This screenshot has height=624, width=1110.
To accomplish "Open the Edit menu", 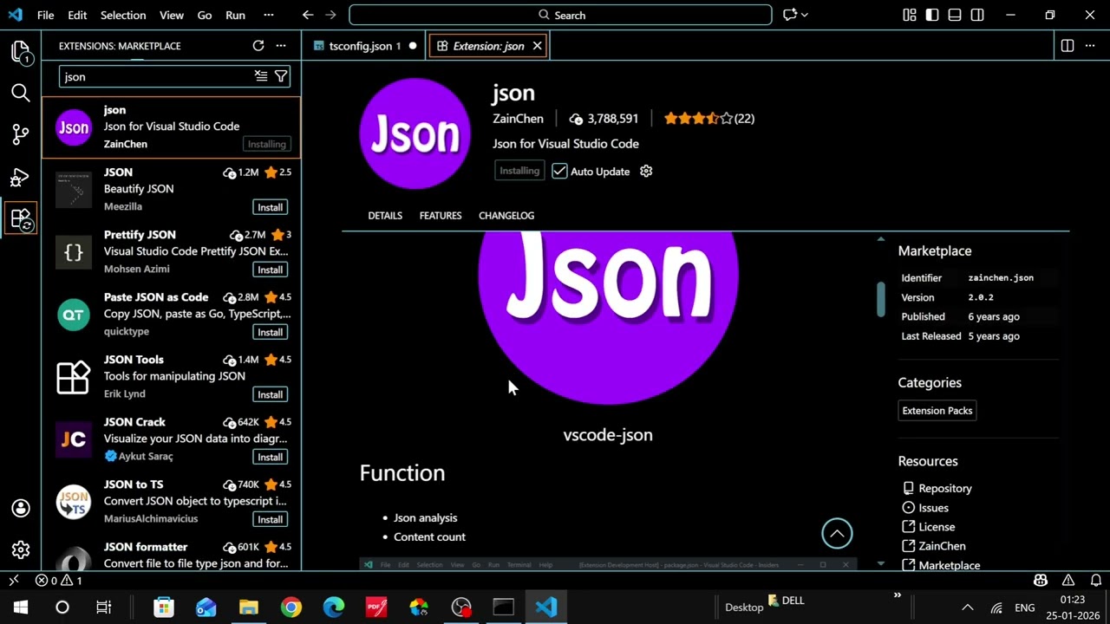I will click(77, 15).
